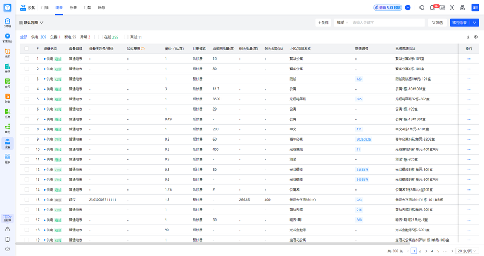Open the global search magnifier icon

(422, 8)
